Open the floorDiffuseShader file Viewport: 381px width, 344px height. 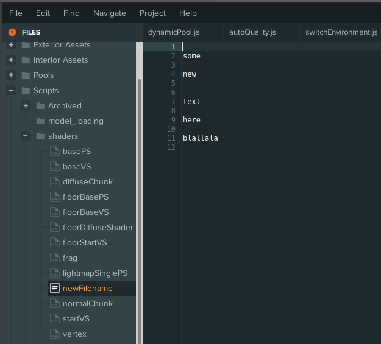coord(98,228)
